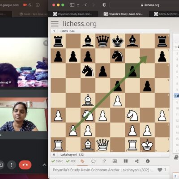Select Kavinraj M's video tile
This screenshot has height=179, width=179.
24,62
